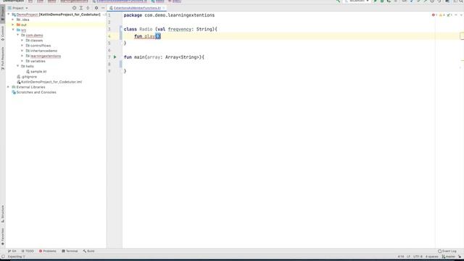Click the Run button in top toolbar
This screenshot has height=261, width=464.
coord(376,1)
